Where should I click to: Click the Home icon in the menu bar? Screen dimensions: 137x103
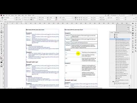pos(4,15)
